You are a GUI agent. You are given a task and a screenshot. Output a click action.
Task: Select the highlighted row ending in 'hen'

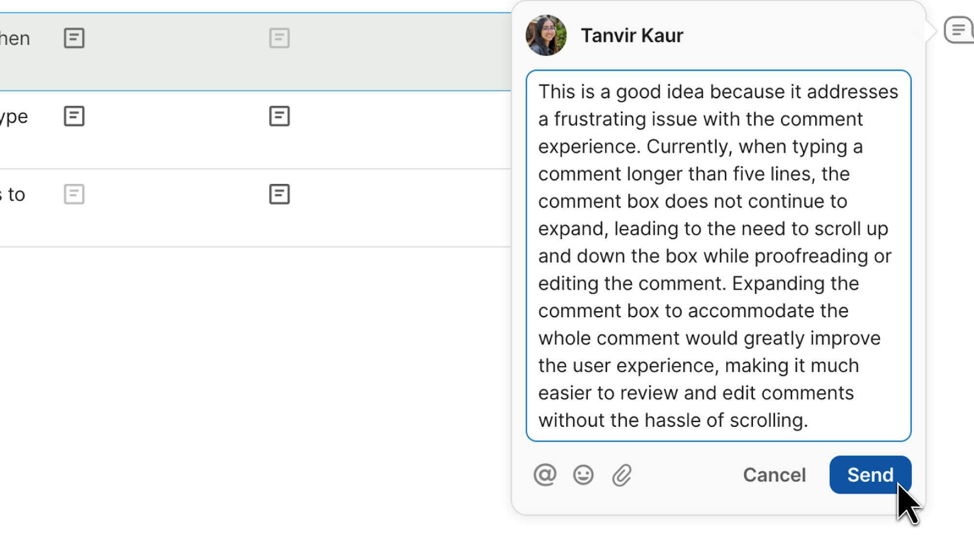[390, 51]
